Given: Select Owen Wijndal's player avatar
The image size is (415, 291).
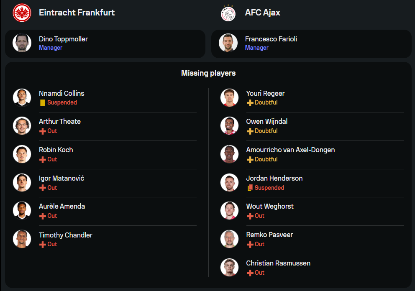Looking at the screenshot, I should coord(229,125).
